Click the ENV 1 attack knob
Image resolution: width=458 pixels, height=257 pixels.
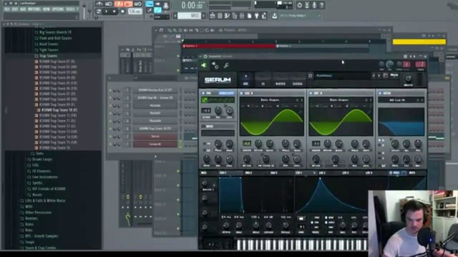226,225
